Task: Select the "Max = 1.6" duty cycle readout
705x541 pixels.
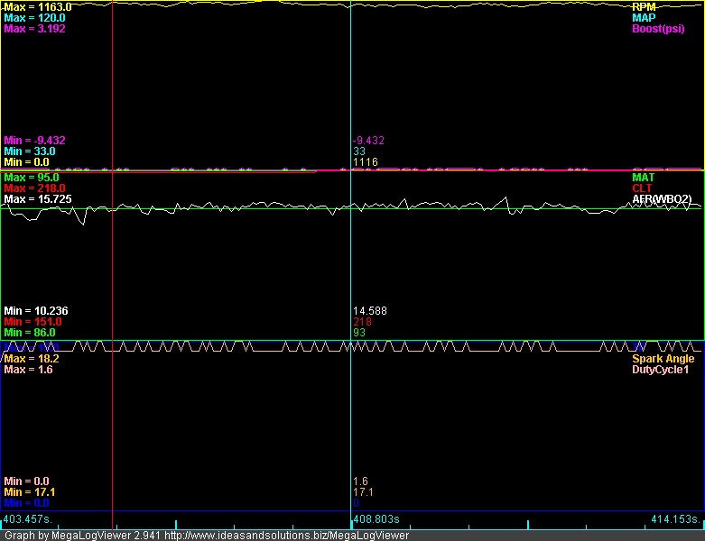Action: 28,370
